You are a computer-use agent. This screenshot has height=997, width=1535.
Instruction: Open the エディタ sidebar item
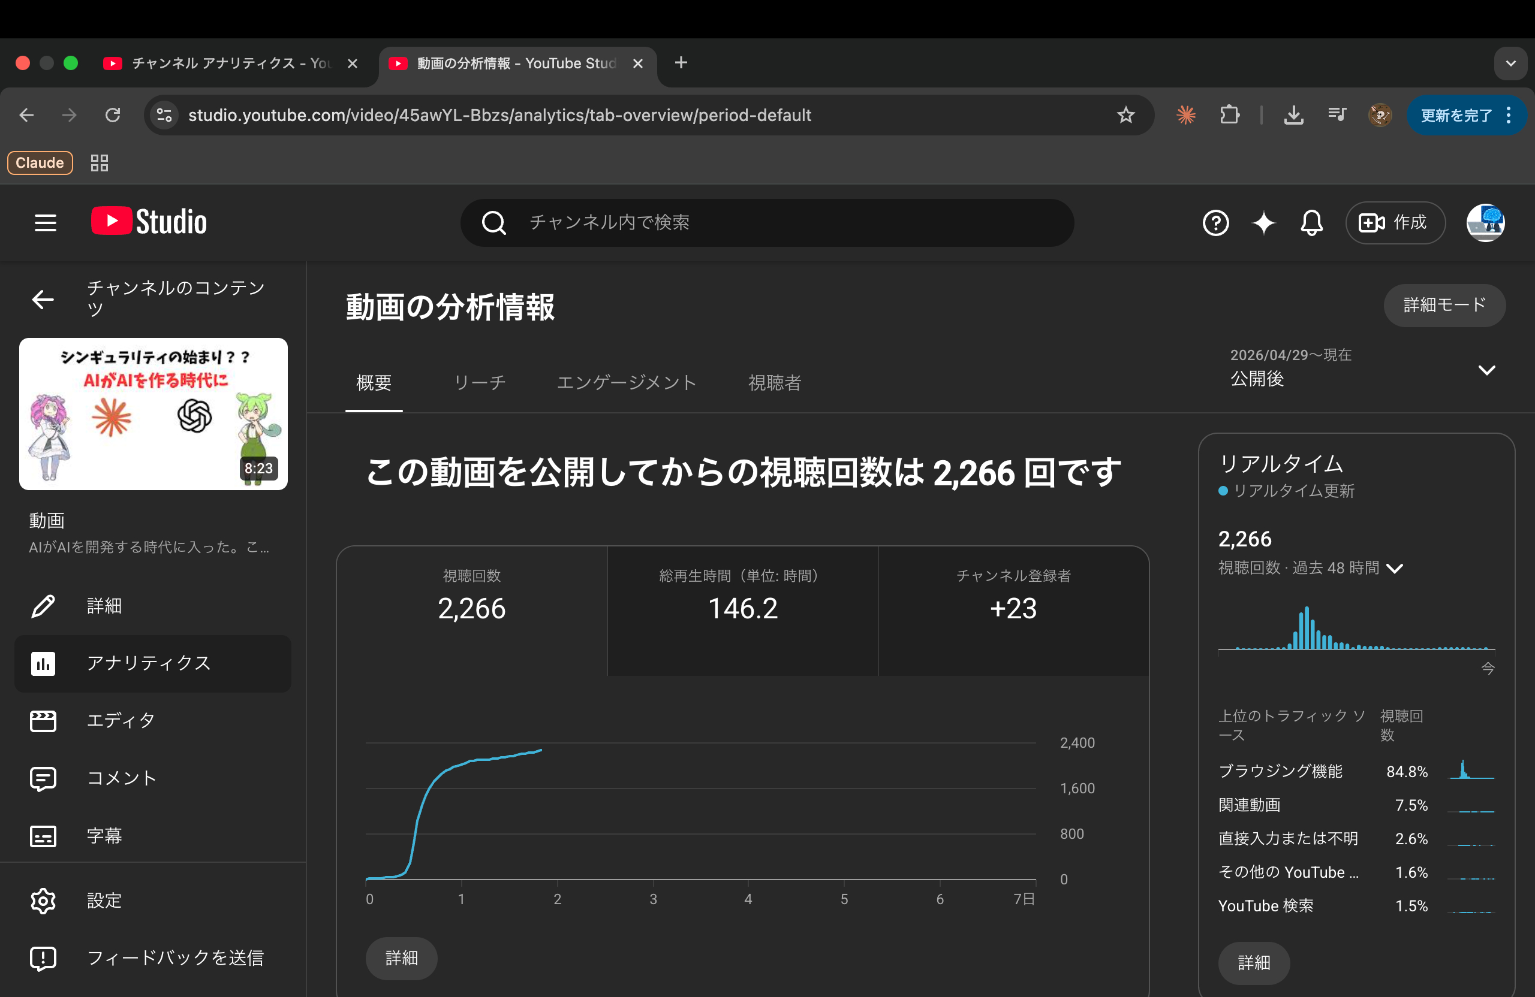click(x=153, y=721)
